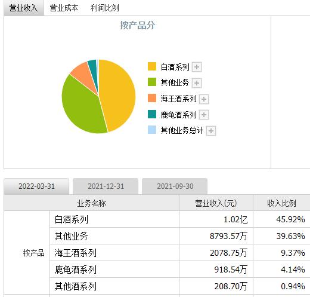Image resolution: width=310 pixels, height=297 pixels.
Task: Click the light blue 其他业务总计 legend swatch
Action: pos(152,130)
